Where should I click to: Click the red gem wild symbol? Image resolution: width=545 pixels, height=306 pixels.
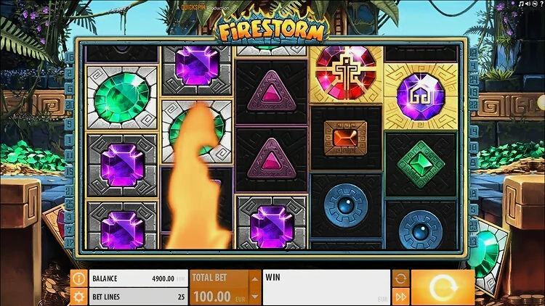coord(346,74)
